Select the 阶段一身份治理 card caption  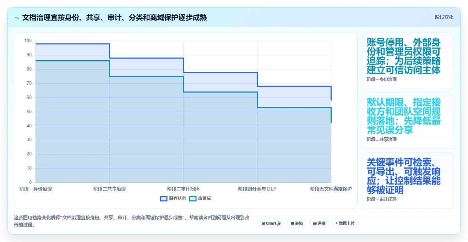pos(382,79)
